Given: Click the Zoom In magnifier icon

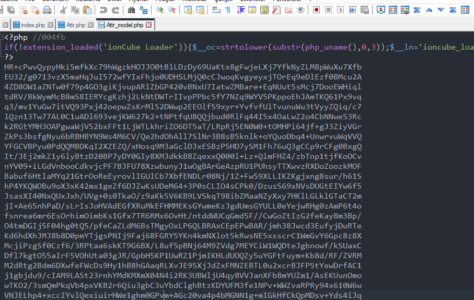Looking at the screenshot, I should (x=159, y=10).
